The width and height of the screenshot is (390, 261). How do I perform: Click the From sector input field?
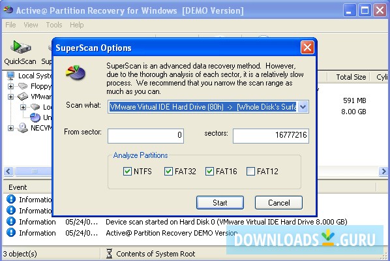[145, 136]
